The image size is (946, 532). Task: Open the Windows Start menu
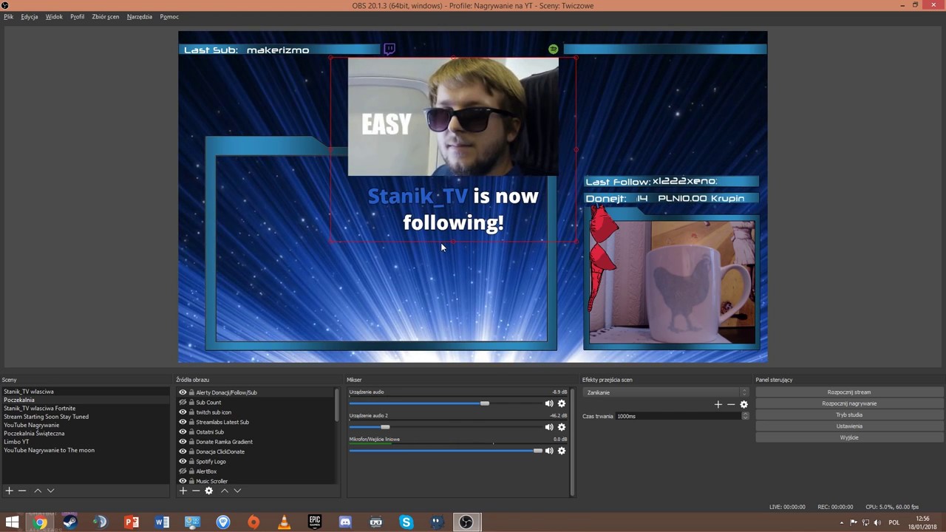point(12,522)
